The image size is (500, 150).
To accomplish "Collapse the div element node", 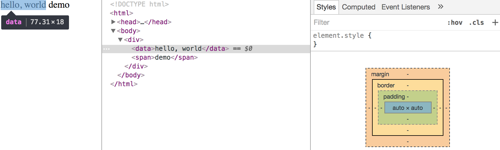I will (120, 40).
